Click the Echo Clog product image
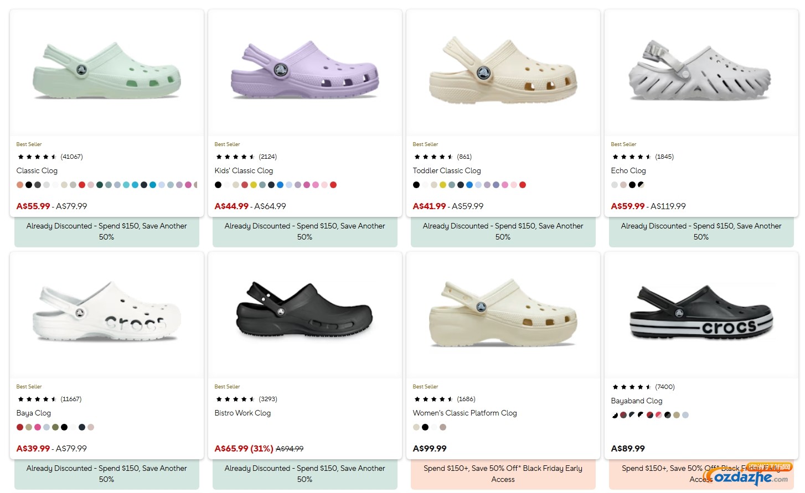This screenshot has width=805, height=493. click(x=701, y=72)
